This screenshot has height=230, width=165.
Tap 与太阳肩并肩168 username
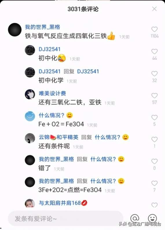pos(60,203)
